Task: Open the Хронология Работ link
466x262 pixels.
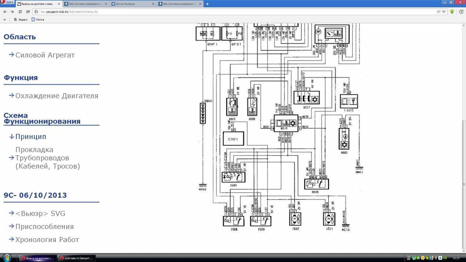Action: click(x=47, y=239)
